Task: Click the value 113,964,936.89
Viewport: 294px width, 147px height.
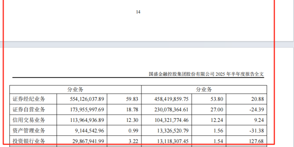Action: point(87,120)
